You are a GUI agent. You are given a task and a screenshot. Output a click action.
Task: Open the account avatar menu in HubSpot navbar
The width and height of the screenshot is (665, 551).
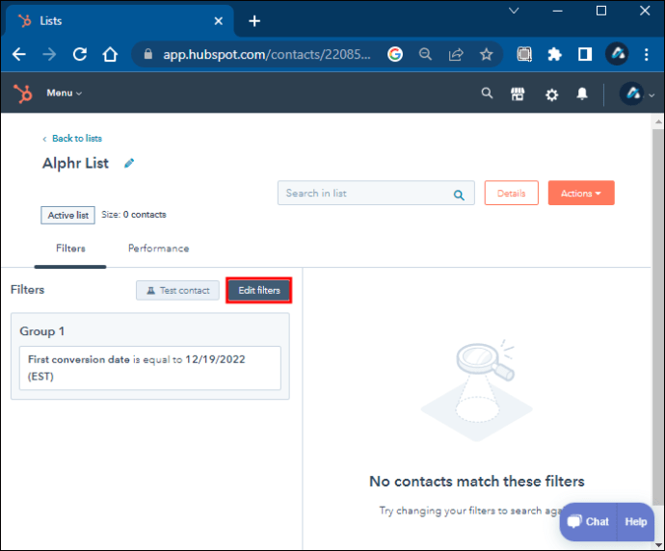click(637, 93)
